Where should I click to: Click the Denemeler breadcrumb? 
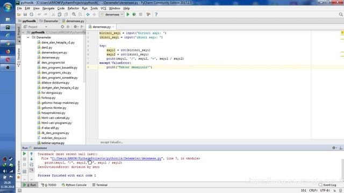tap(49, 21)
